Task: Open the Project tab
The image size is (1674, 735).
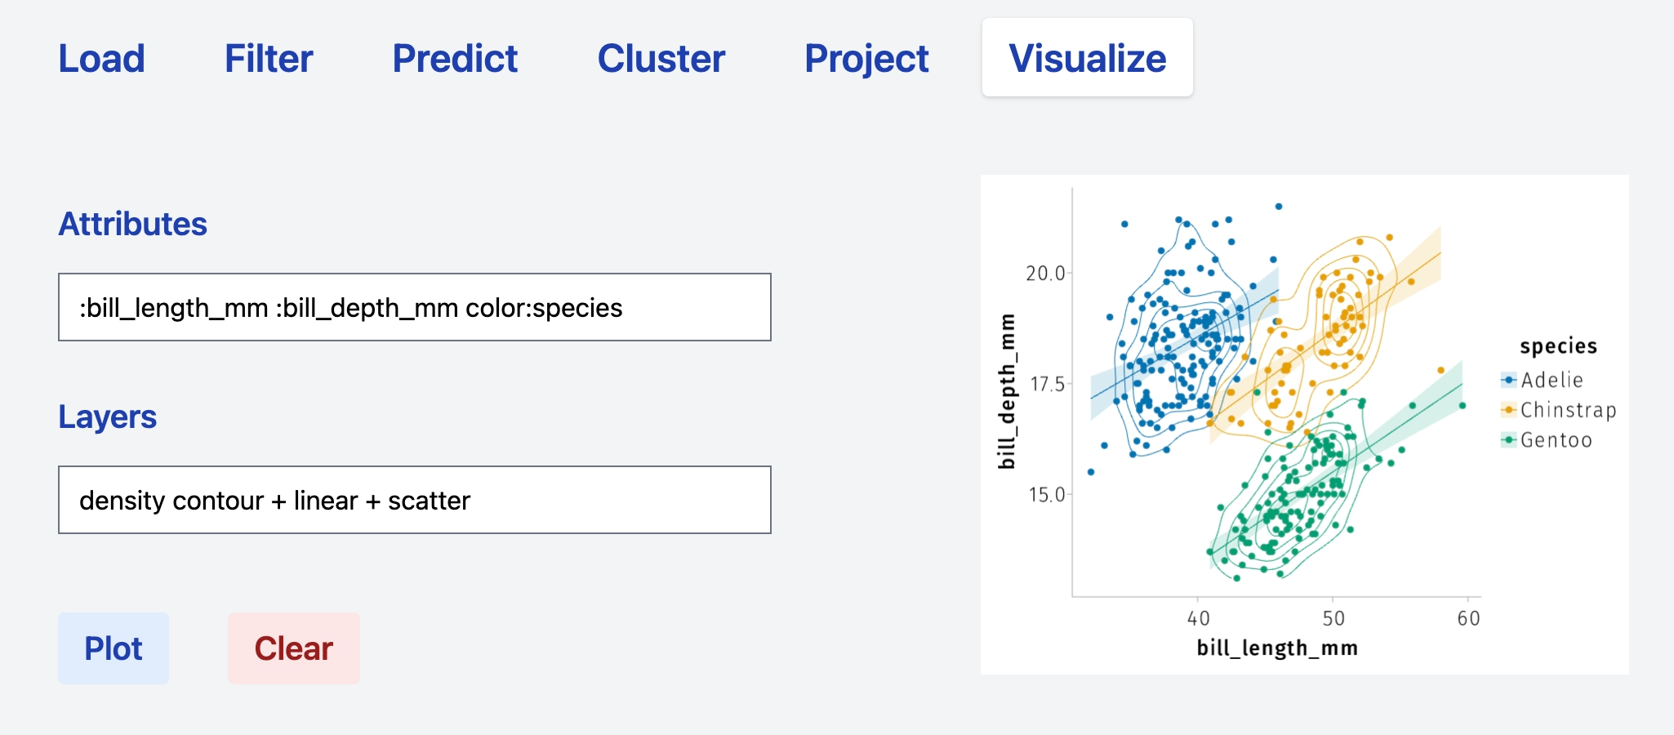Action: 866,59
